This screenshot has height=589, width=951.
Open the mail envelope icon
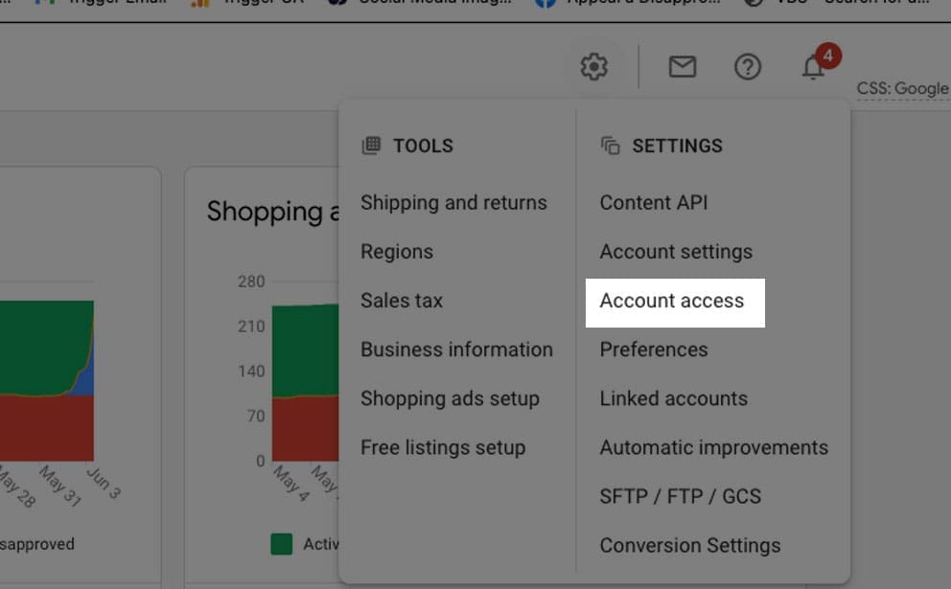coord(683,67)
